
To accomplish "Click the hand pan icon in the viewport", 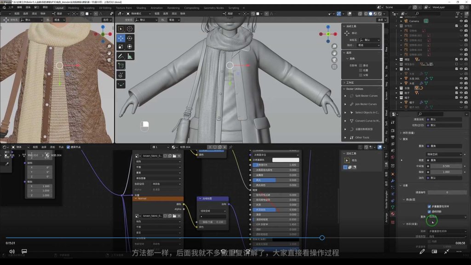I will pyautogui.click(x=334, y=53).
